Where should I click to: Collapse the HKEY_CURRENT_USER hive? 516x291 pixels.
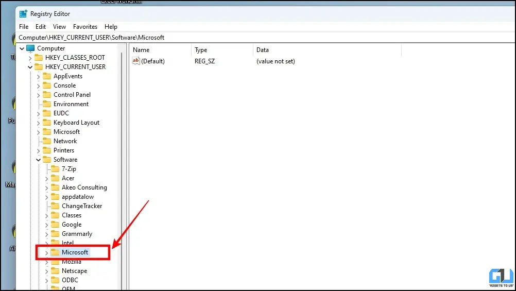pos(30,67)
